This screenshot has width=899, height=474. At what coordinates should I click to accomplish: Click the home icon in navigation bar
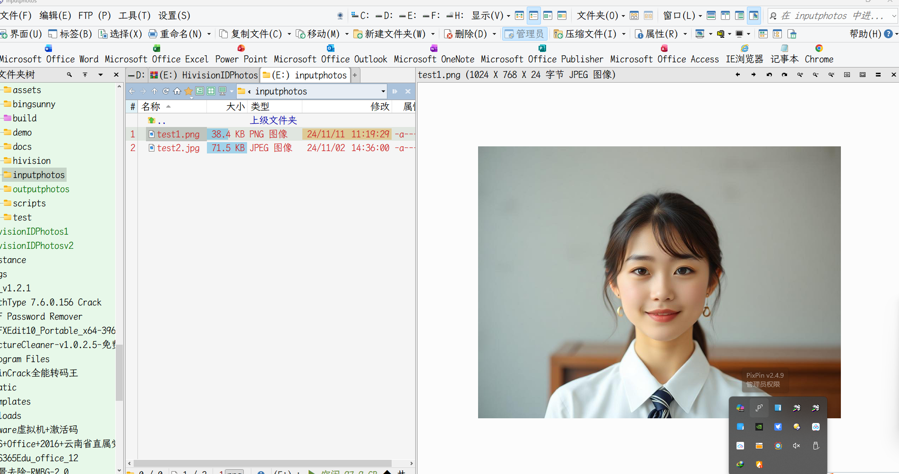pos(177,91)
